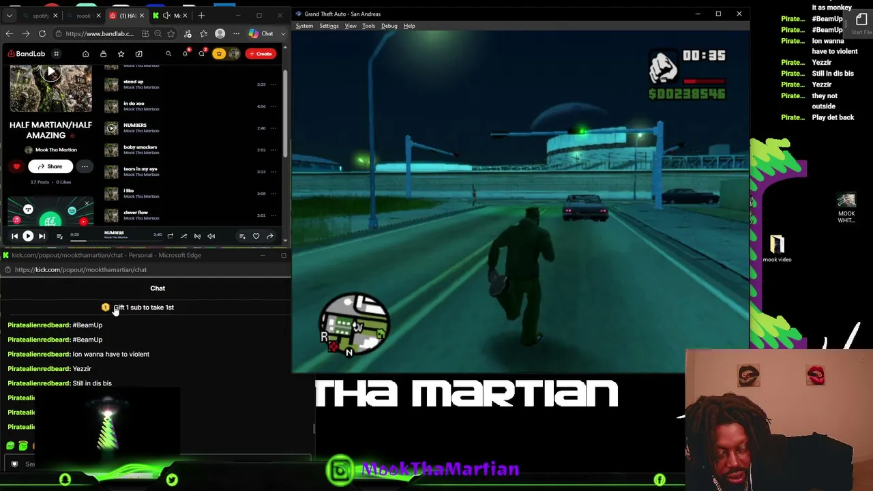Expand the tab search chevron in Edge
The width and height of the screenshot is (873, 491).
tap(9, 16)
